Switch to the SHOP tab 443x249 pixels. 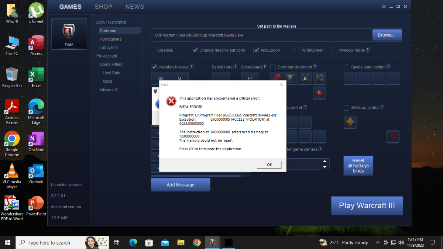pos(103,7)
